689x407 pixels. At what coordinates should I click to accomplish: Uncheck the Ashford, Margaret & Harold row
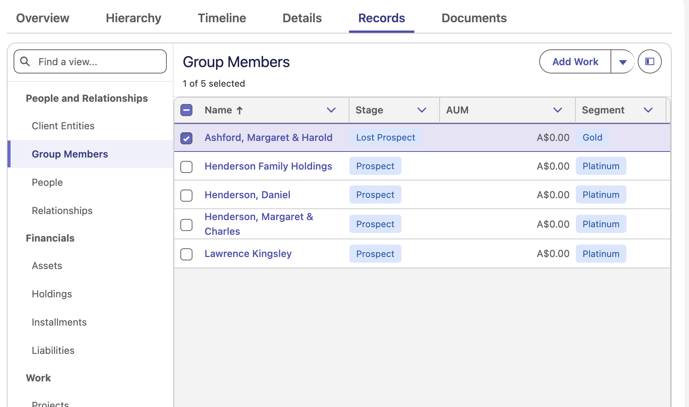[186, 138]
